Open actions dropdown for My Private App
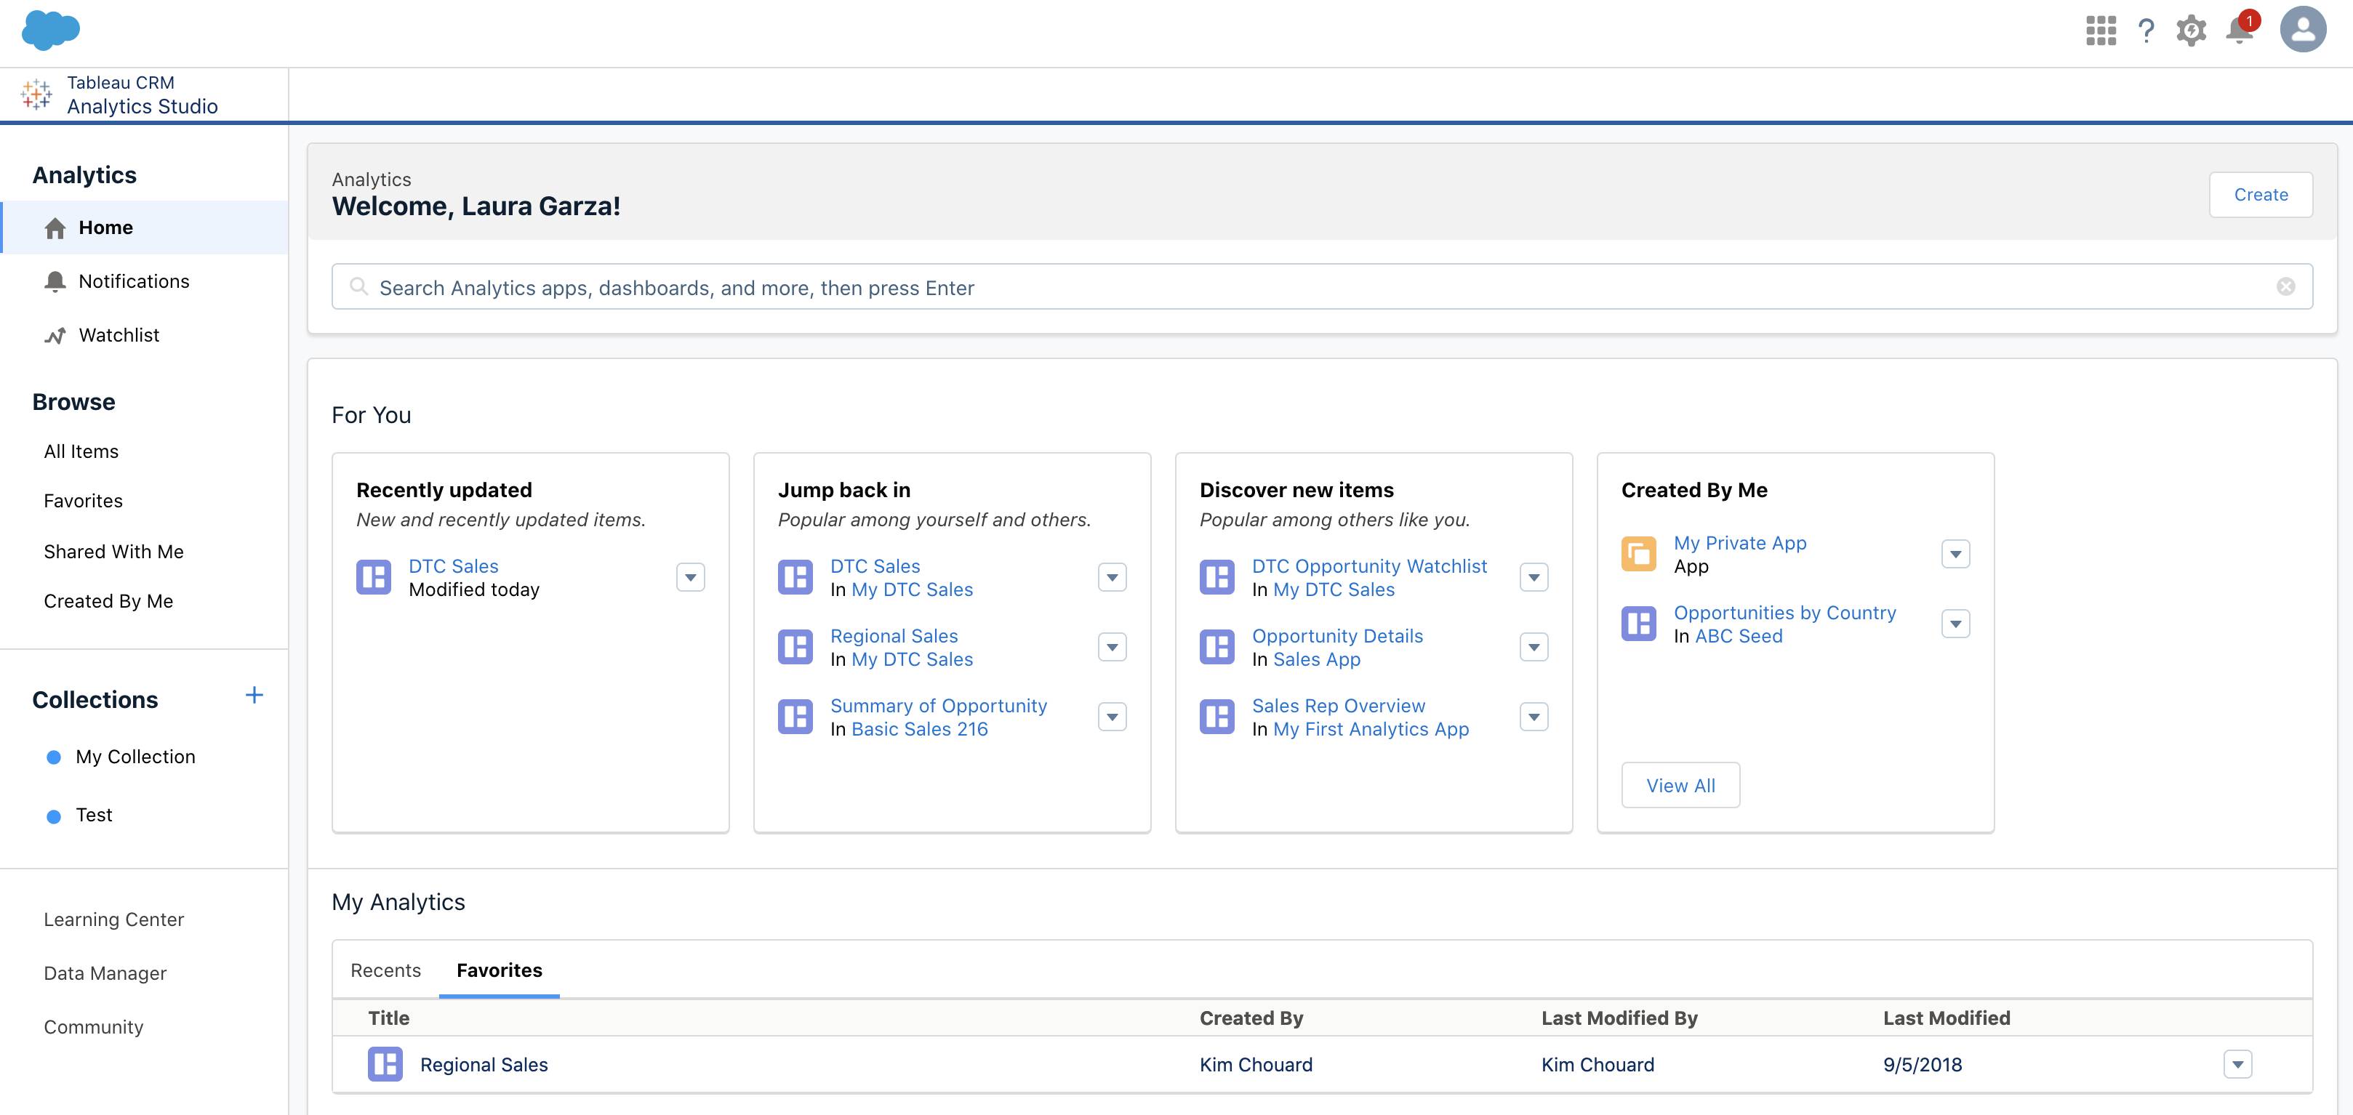Viewport: 2353px width, 1115px height. pyautogui.click(x=1956, y=555)
